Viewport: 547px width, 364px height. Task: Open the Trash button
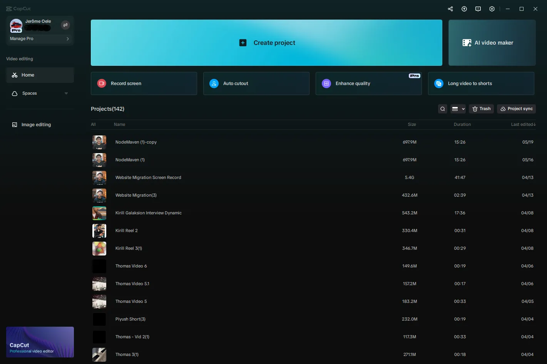[481, 109]
